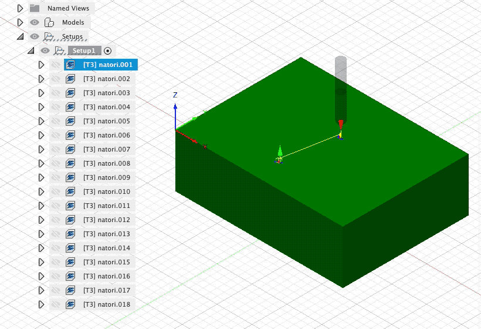Screen dimensions: 481x329
Task: Select the [T3] natori.001 operation
Action: 107,65
